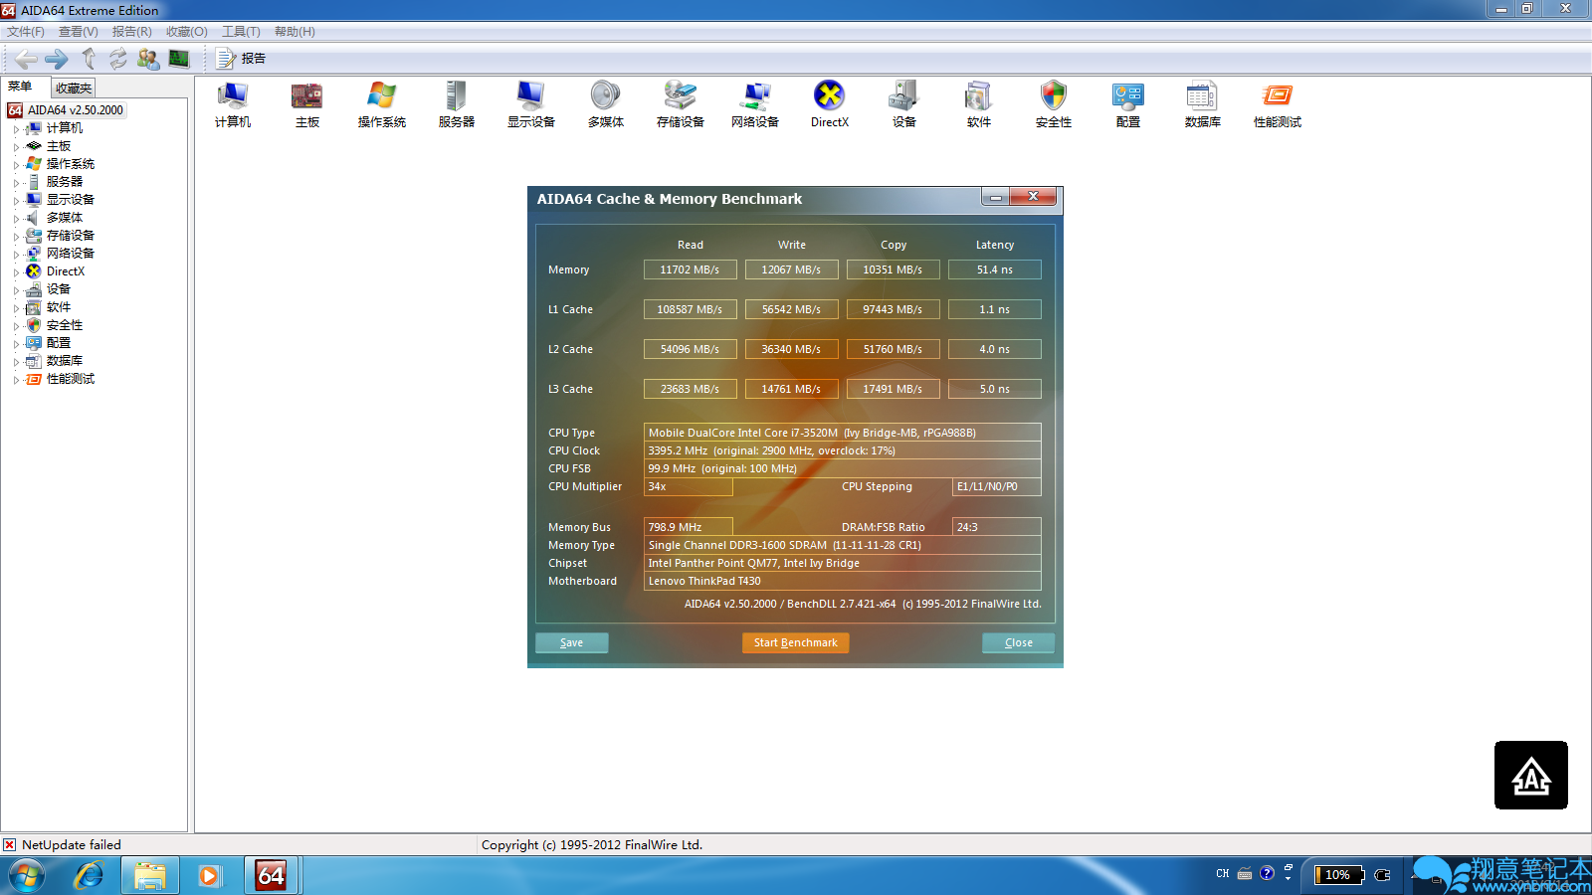Click the 报告 report toolbar button
This screenshot has width=1592, height=895.
pyautogui.click(x=242, y=59)
